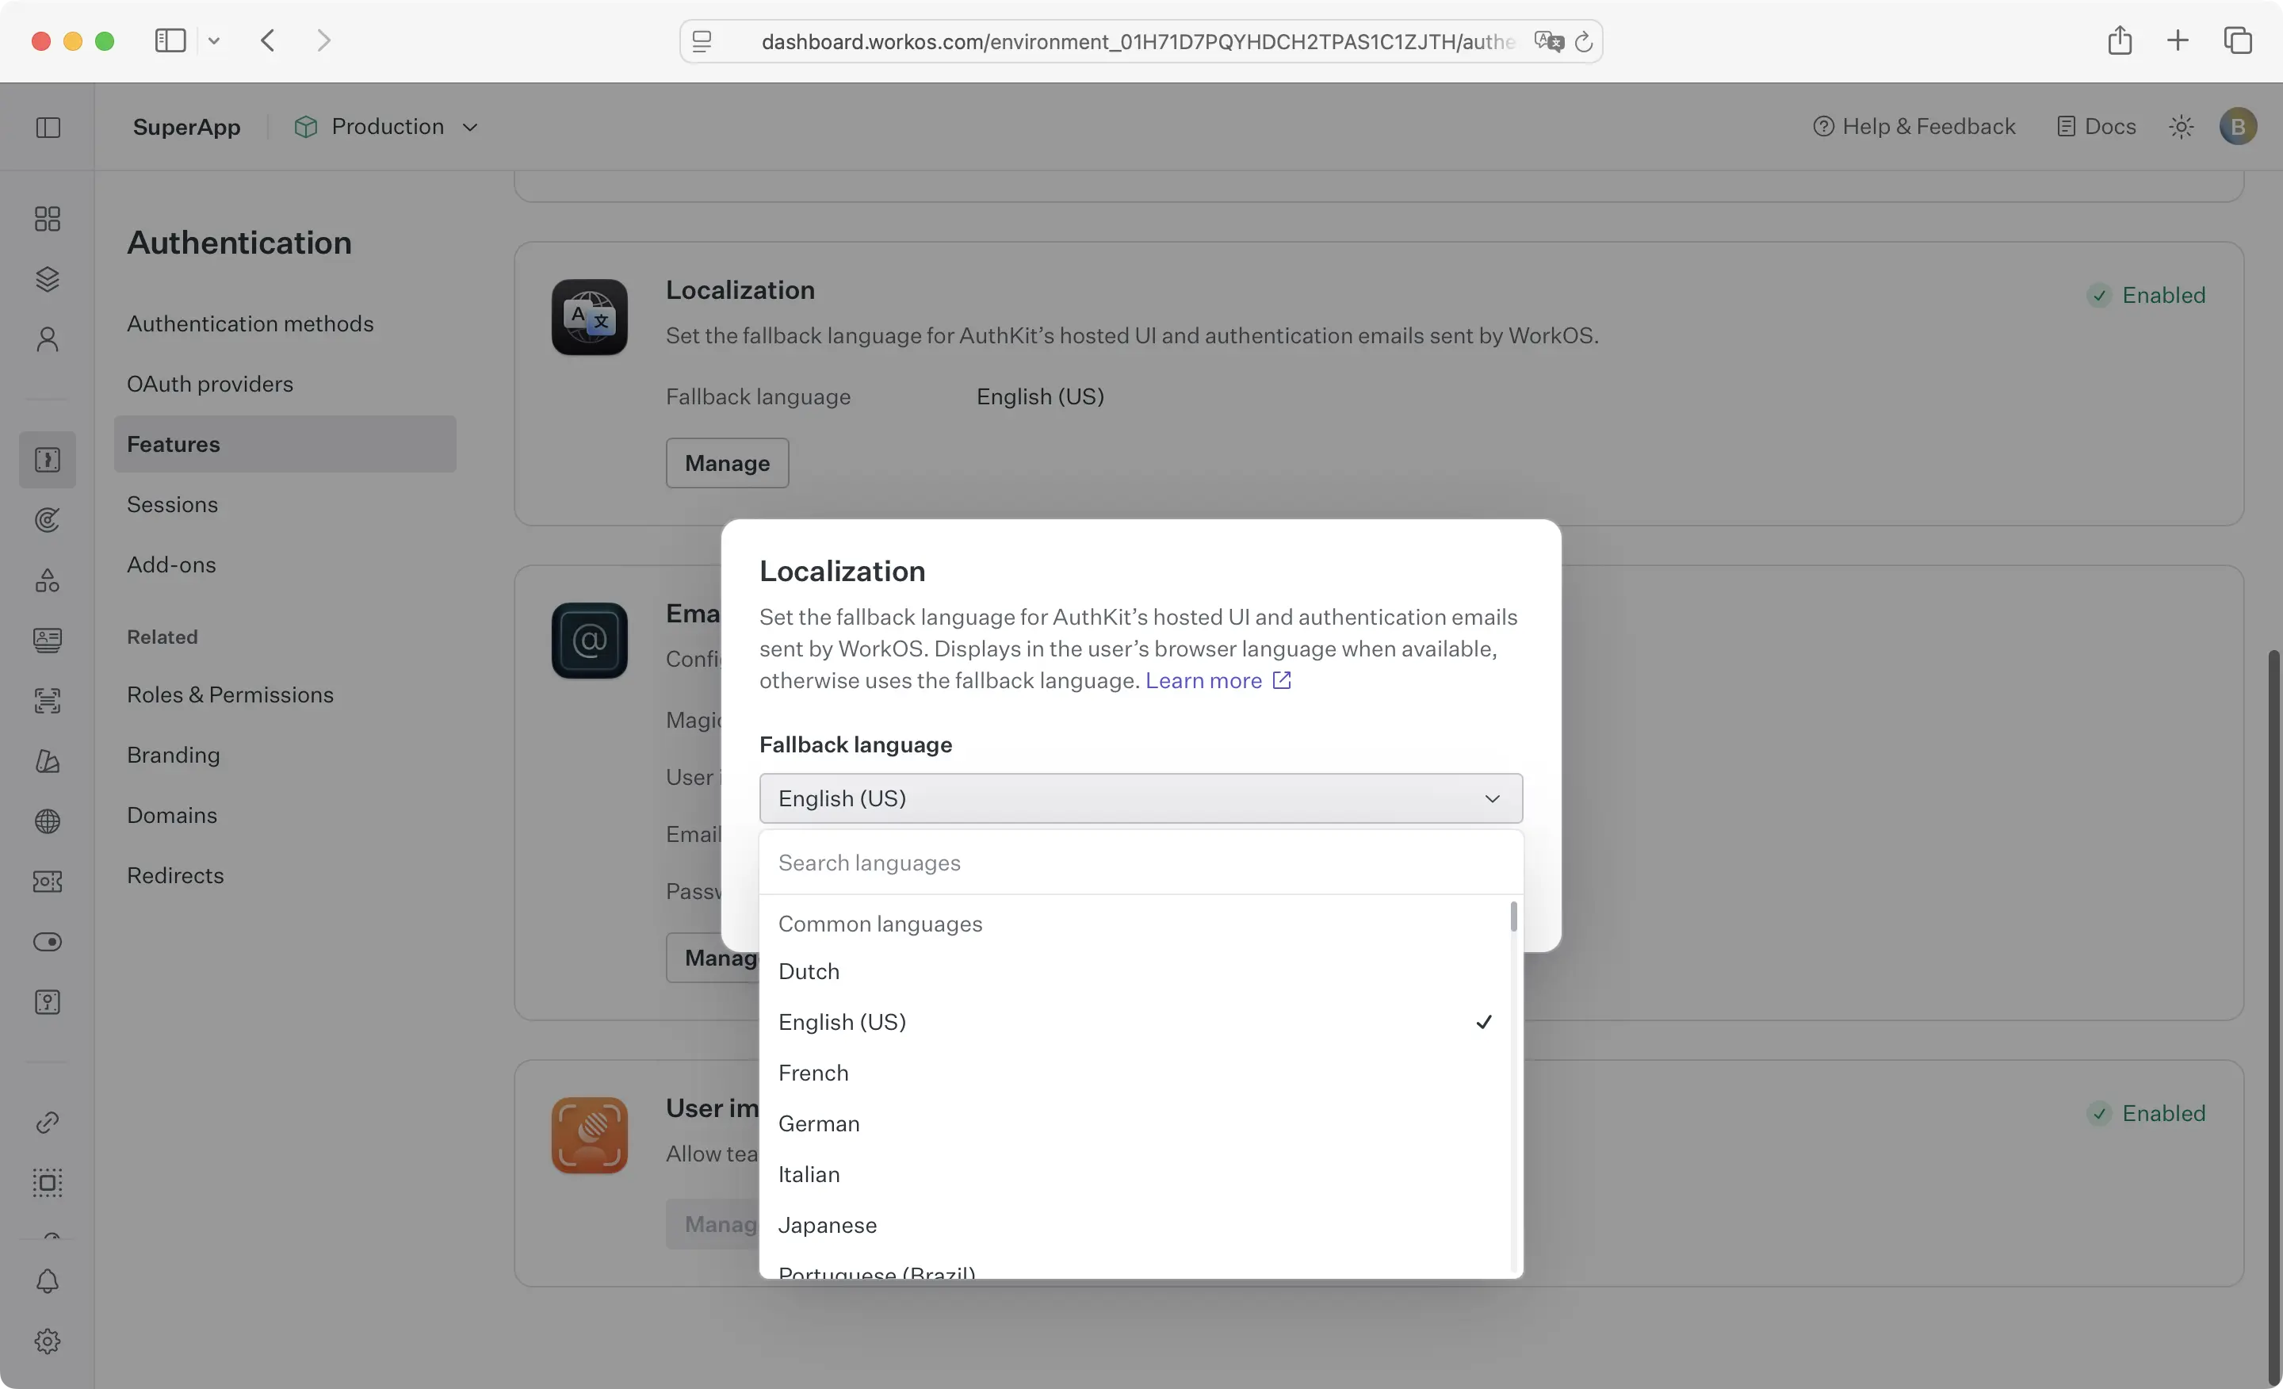Open the Learn more link in Localization dialog
2283x1389 pixels.
pos(1218,681)
